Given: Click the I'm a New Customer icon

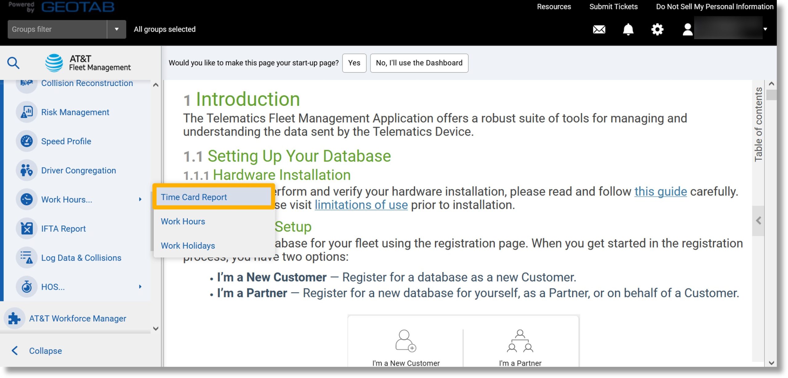Looking at the screenshot, I should [x=405, y=341].
